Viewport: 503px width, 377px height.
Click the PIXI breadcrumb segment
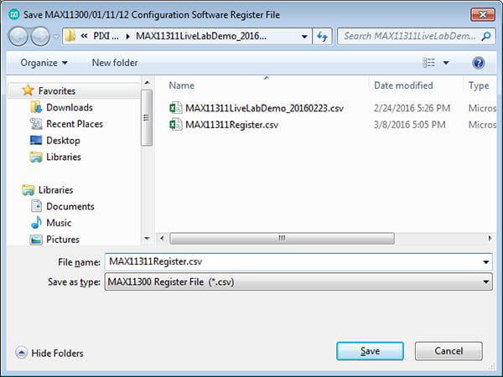[106, 36]
